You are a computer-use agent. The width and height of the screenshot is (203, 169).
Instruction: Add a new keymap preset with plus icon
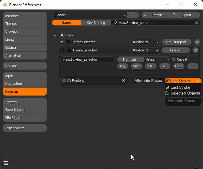(x=130, y=15)
